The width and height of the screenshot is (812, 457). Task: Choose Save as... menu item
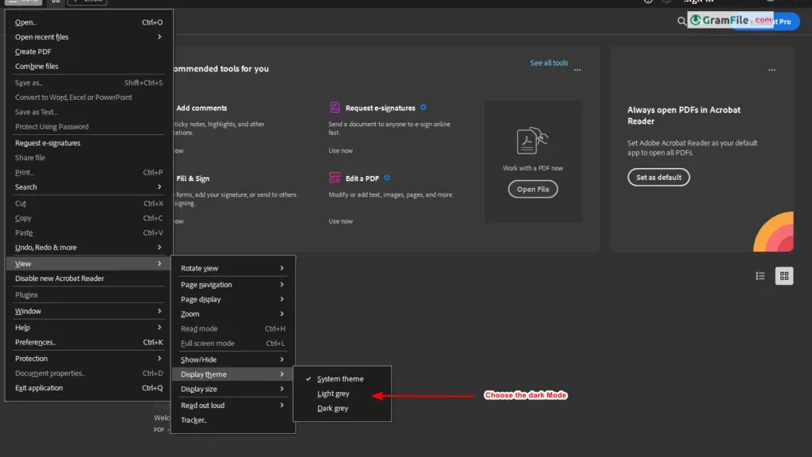[88, 83]
